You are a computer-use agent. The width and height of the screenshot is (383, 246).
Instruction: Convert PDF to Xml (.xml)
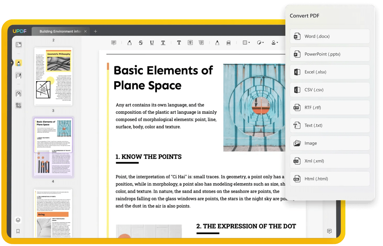coord(330,161)
